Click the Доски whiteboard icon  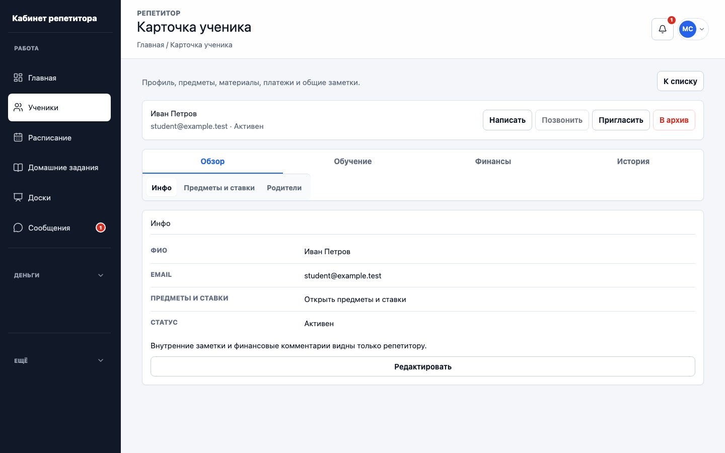tap(18, 197)
